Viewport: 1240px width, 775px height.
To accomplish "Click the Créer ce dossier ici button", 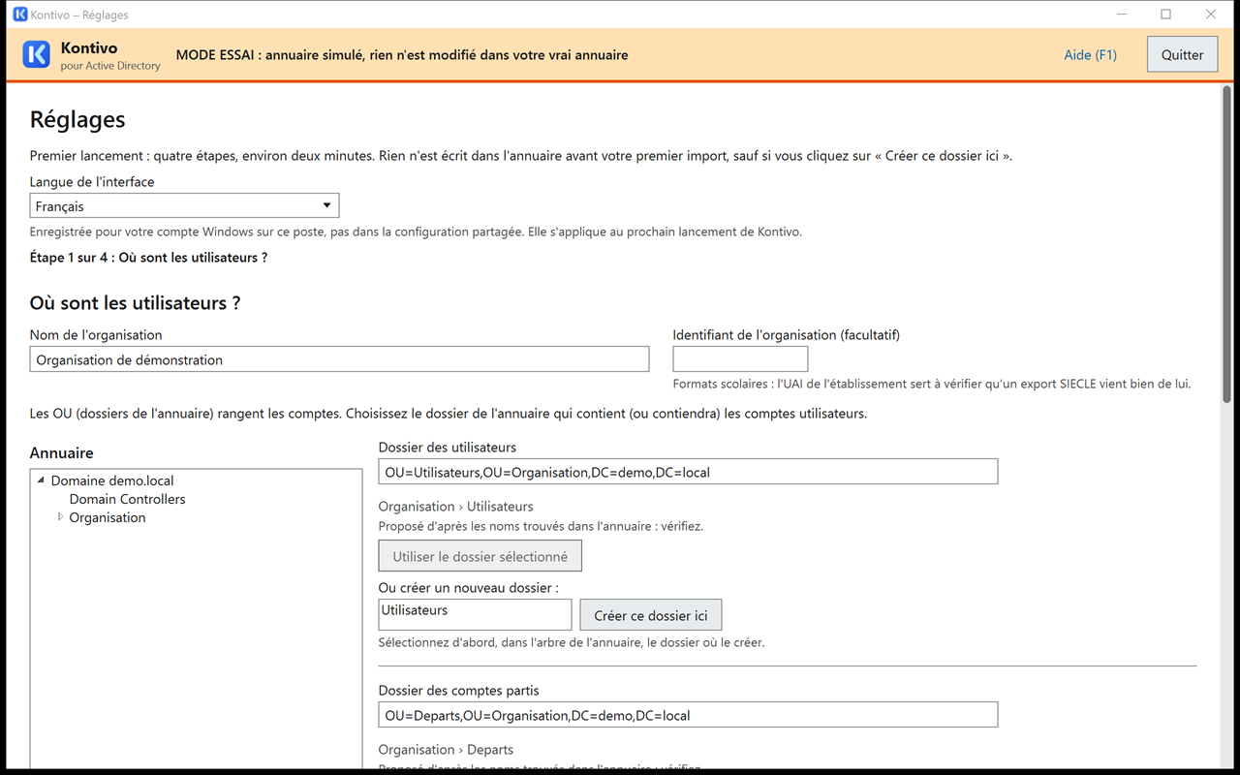I will point(651,615).
